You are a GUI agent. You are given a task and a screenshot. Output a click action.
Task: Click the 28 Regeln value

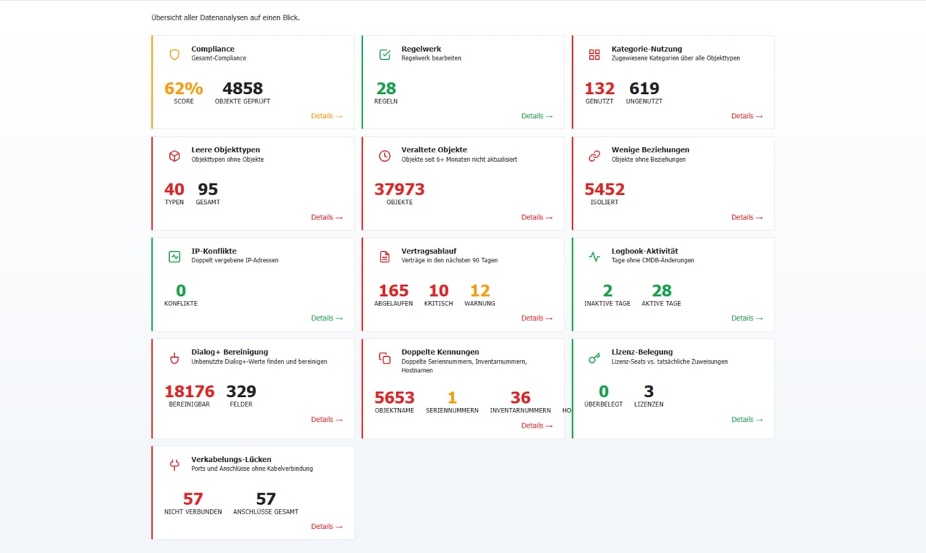(x=386, y=88)
